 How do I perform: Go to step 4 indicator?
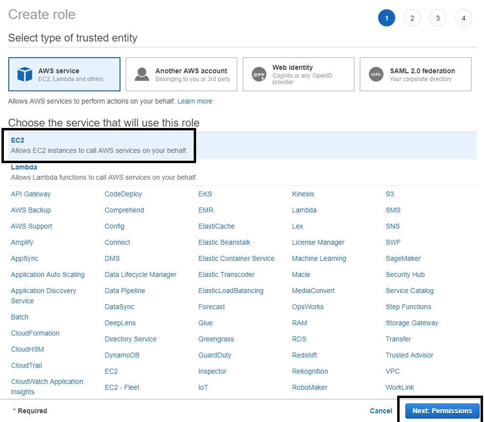click(x=464, y=18)
